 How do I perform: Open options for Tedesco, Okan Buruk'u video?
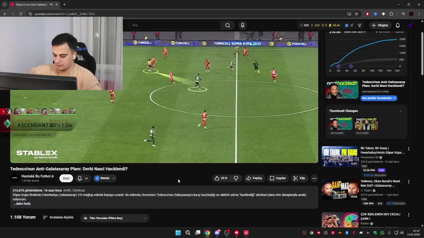(x=408, y=182)
